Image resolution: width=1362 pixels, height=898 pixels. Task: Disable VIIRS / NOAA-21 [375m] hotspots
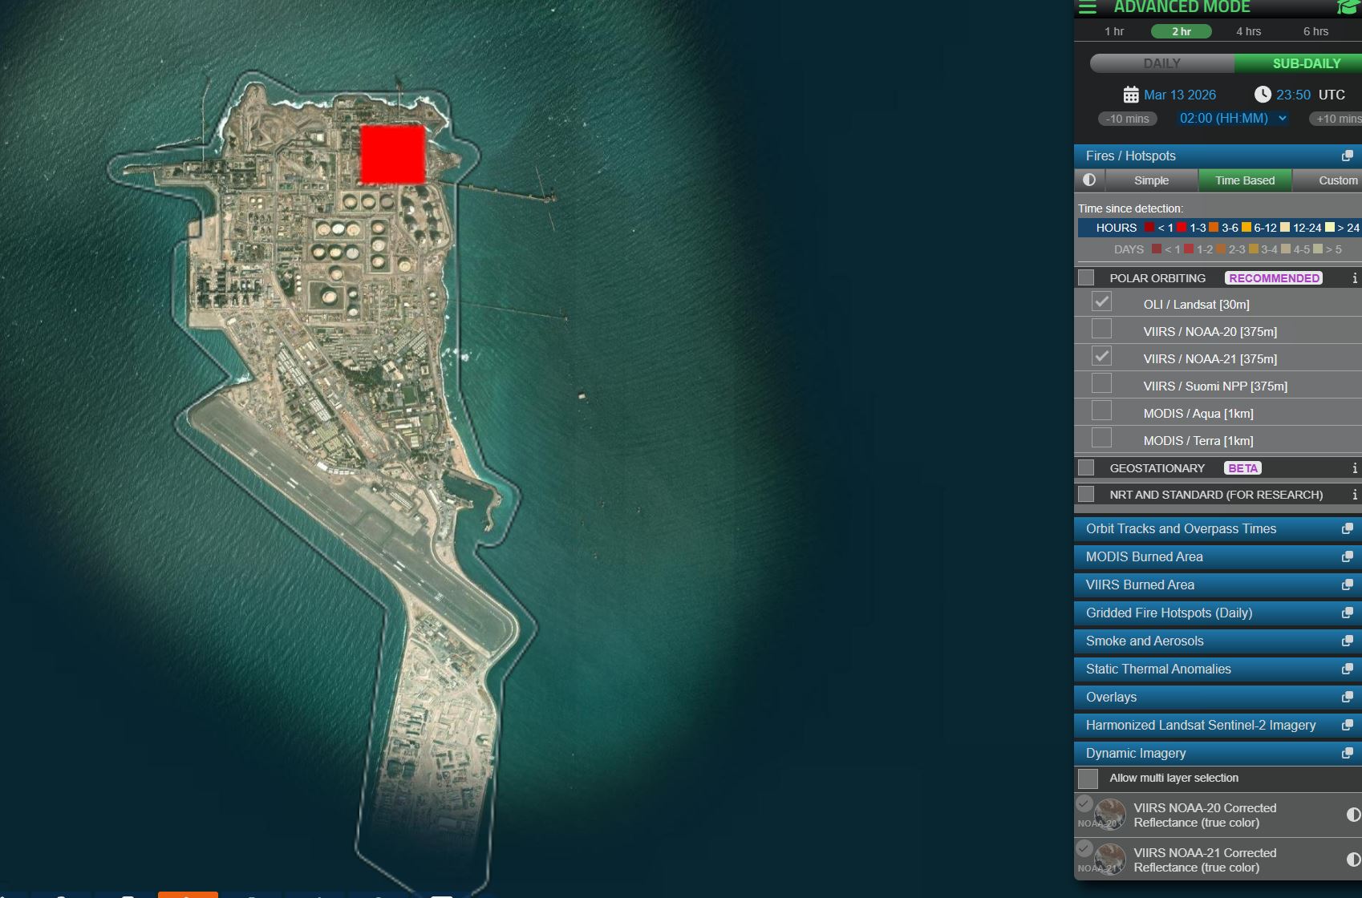click(x=1102, y=357)
